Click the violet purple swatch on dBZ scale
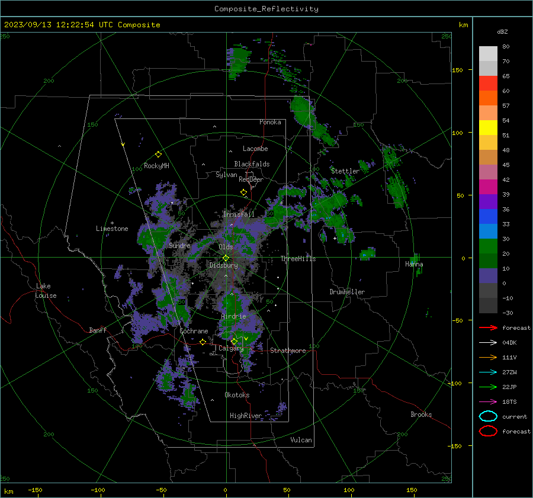Viewport: 533px width, 498px height. point(488,201)
